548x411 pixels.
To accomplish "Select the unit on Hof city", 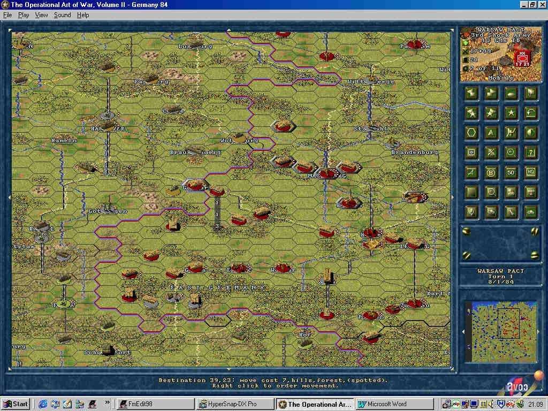I will (x=305, y=342).
